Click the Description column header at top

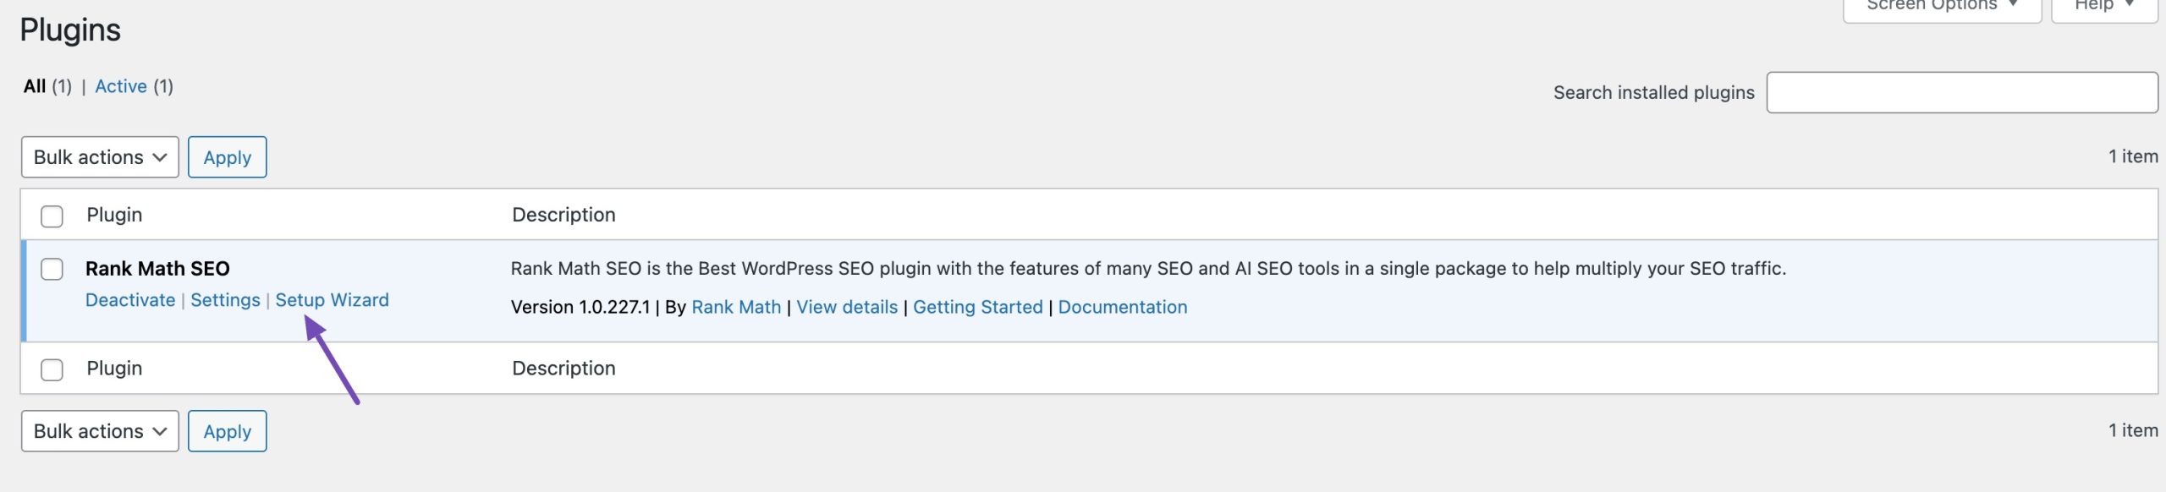point(563,215)
